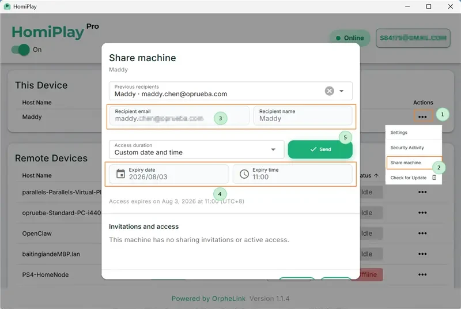Clear the selected previous recipient
Viewport: 461px width, 309px height.
329,91
